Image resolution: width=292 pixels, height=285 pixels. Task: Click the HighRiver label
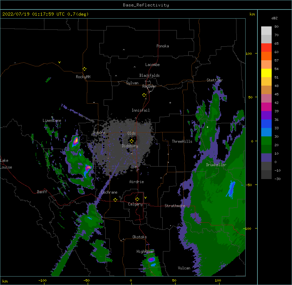[x=146, y=251]
